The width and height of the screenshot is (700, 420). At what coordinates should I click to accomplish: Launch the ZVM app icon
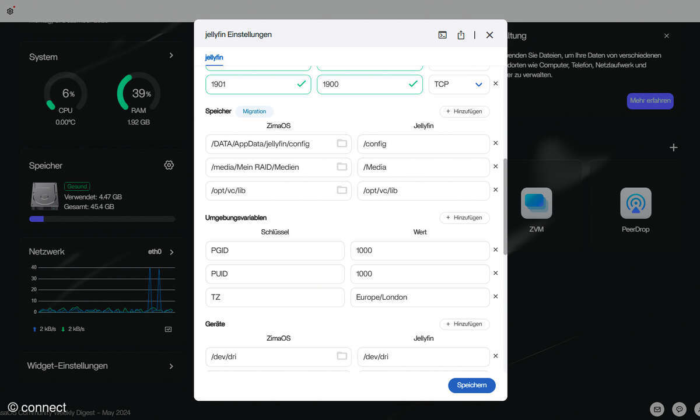point(536,202)
